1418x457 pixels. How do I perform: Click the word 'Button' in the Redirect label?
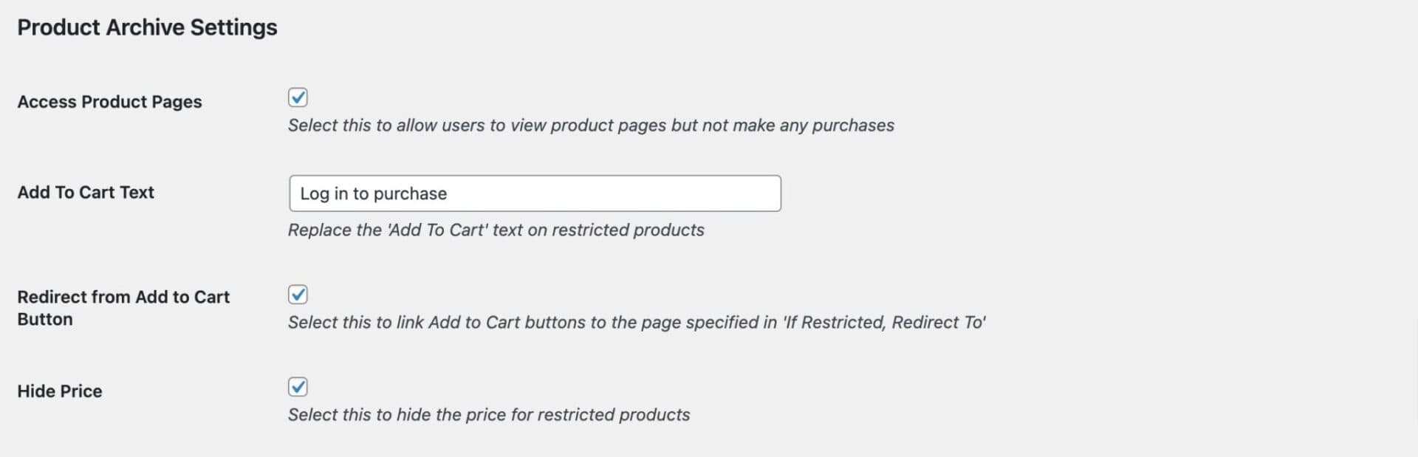[45, 320]
